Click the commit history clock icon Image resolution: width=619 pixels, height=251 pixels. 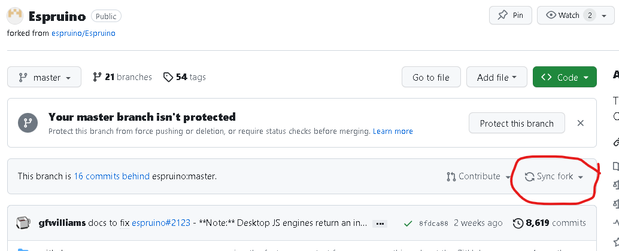coord(518,224)
